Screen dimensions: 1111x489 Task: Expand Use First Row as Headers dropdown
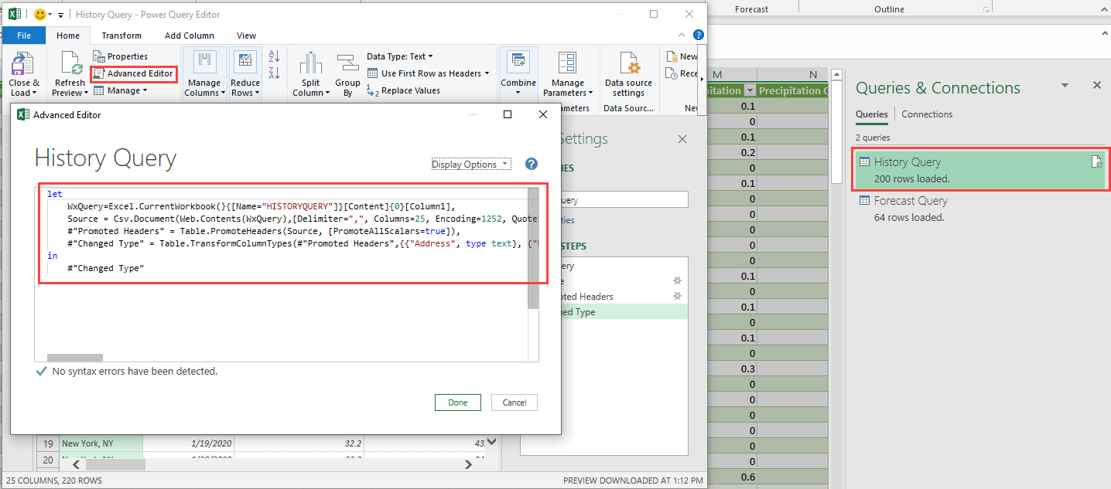pos(486,73)
